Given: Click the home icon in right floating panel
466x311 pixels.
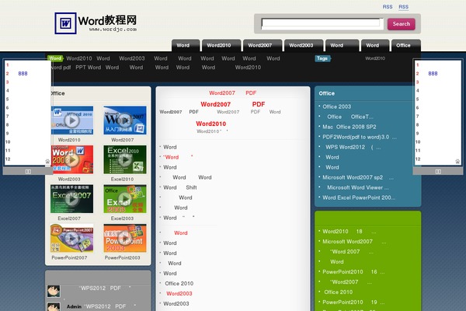Looking at the screenshot, I should pyautogui.click(x=457, y=161).
